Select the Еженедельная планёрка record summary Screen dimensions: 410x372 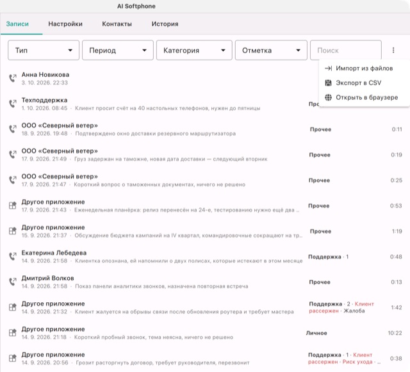[x=186, y=210]
